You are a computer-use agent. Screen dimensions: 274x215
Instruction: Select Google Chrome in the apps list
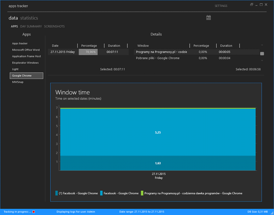[x=26, y=76]
